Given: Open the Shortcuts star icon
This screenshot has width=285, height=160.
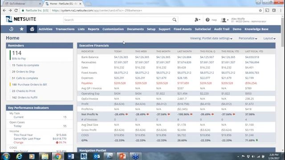Looking at the screenshot, I should tap(22, 29).
